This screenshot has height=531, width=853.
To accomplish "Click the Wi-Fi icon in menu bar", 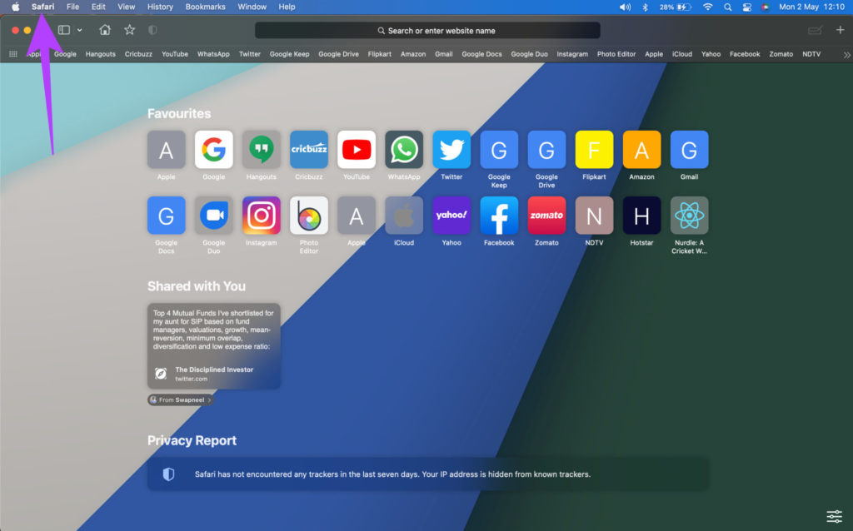I will [707, 7].
